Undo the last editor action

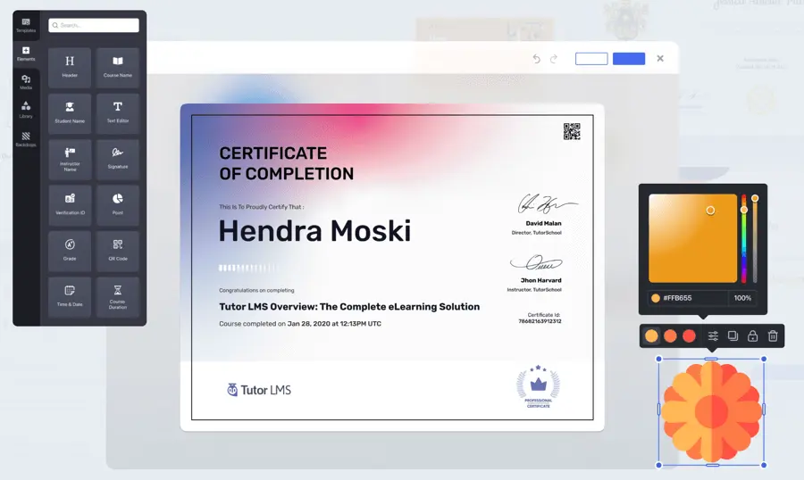pyautogui.click(x=536, y=58)
